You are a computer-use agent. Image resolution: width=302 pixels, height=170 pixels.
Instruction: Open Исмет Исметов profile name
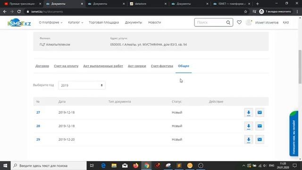[x=267, y=23]
